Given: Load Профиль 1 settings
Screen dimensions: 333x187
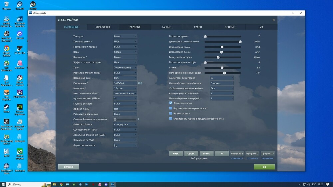Looking at the screenshot, I should 237,153.
